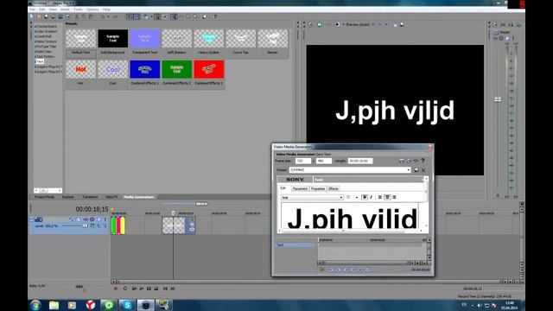The height and width of the screenshot is (311, 553).
Task: Toggle italic in the text generator
Action: 371,198
